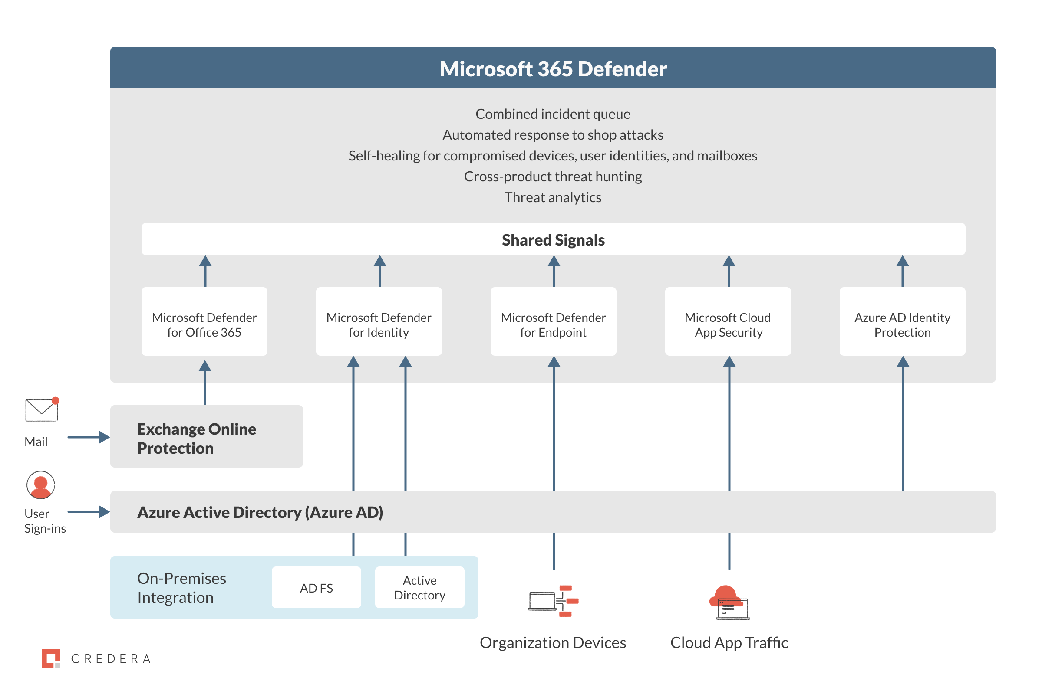Screen dimensions: 1042x694
Task: Click the Mail envelope icon
Action: click(x=42, y=410)
